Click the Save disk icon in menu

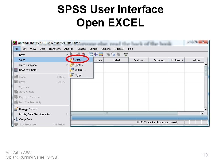click(16, 82)
